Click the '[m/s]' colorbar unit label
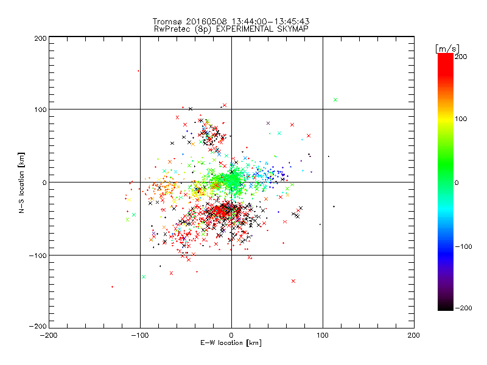The height and width of the screenshot is (365, 487). pos(447,49)
